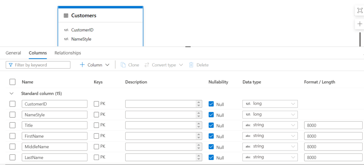Click the zoom to fit canvas icon
This screenshot has width=364, height=165.
(360, 11)
